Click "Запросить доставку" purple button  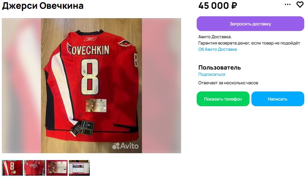250,24
